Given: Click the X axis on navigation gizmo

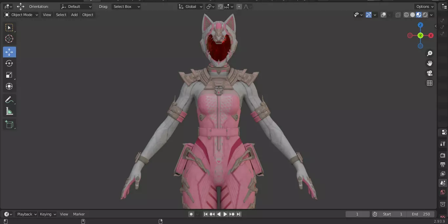Looking at the screenshot, I should point(431,35).
